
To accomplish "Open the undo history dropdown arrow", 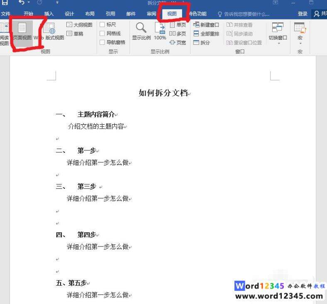I will pyautogui.click(x=29, y=2).
